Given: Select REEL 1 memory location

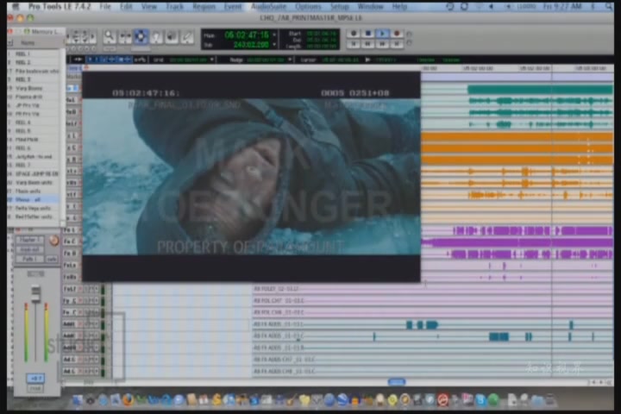Looking at the screenshot, I should pos(35,53).
